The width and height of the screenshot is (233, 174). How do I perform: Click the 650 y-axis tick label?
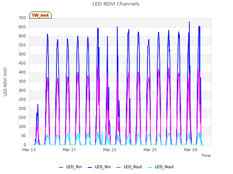click(22, 27)
